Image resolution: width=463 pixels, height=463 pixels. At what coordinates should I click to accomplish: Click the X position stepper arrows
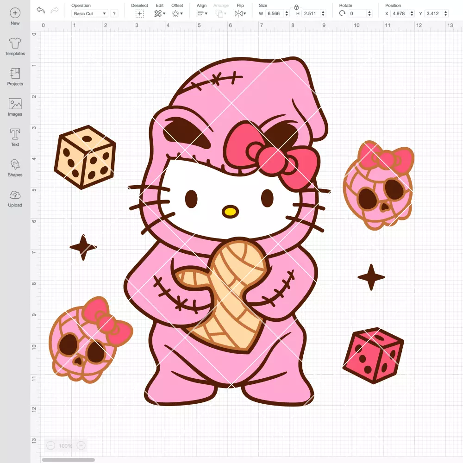[x=412, y=13]
